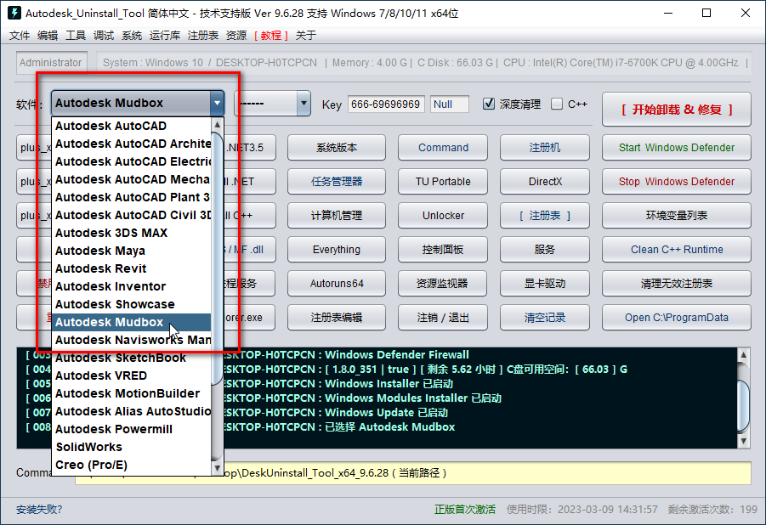The width and height of the screenshot is (766, 525).
Task: Click Stop Windows Defender button
Action: click(677, 182)
